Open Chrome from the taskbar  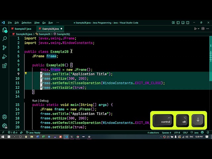(x=78, y=137)
